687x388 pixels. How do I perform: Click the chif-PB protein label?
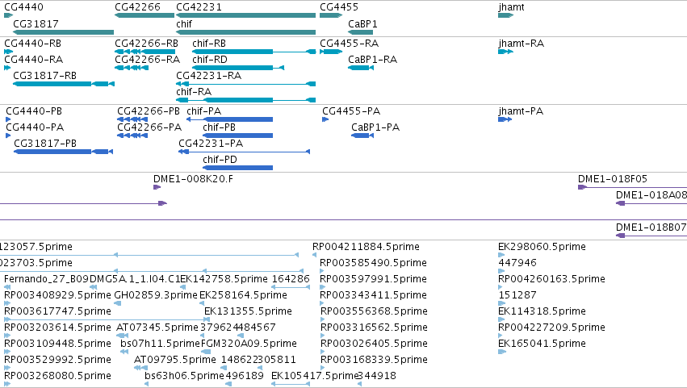219,127
